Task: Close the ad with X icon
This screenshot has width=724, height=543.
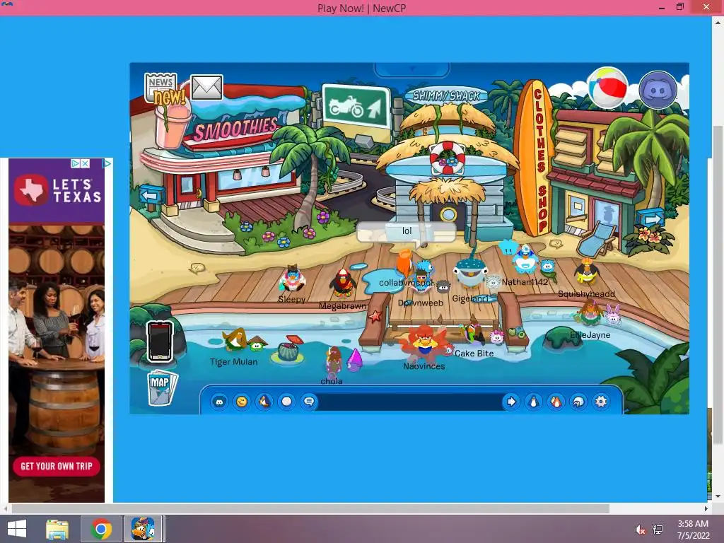Action: pyautogui.click(x=85, y=163)
